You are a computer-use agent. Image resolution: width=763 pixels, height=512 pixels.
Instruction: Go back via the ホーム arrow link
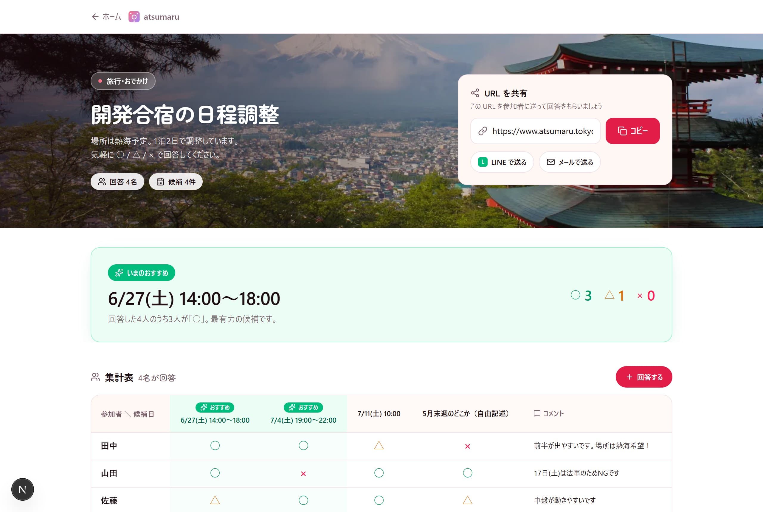(x=106, y=17)
